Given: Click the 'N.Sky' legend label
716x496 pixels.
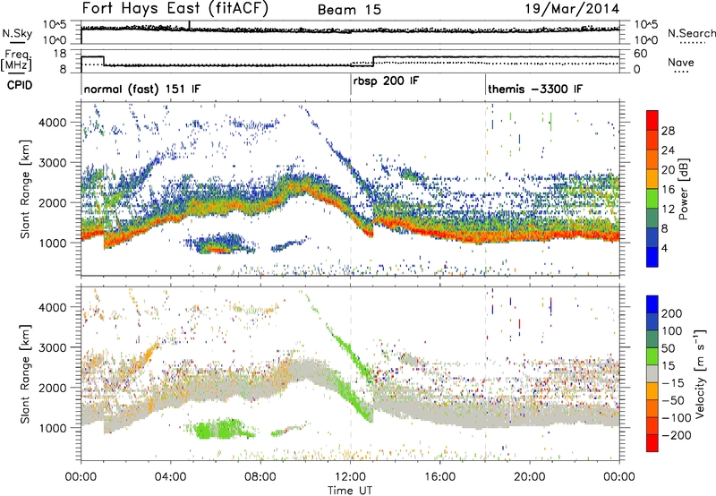Looking at the screenshot, I should [x=17, y=34].
